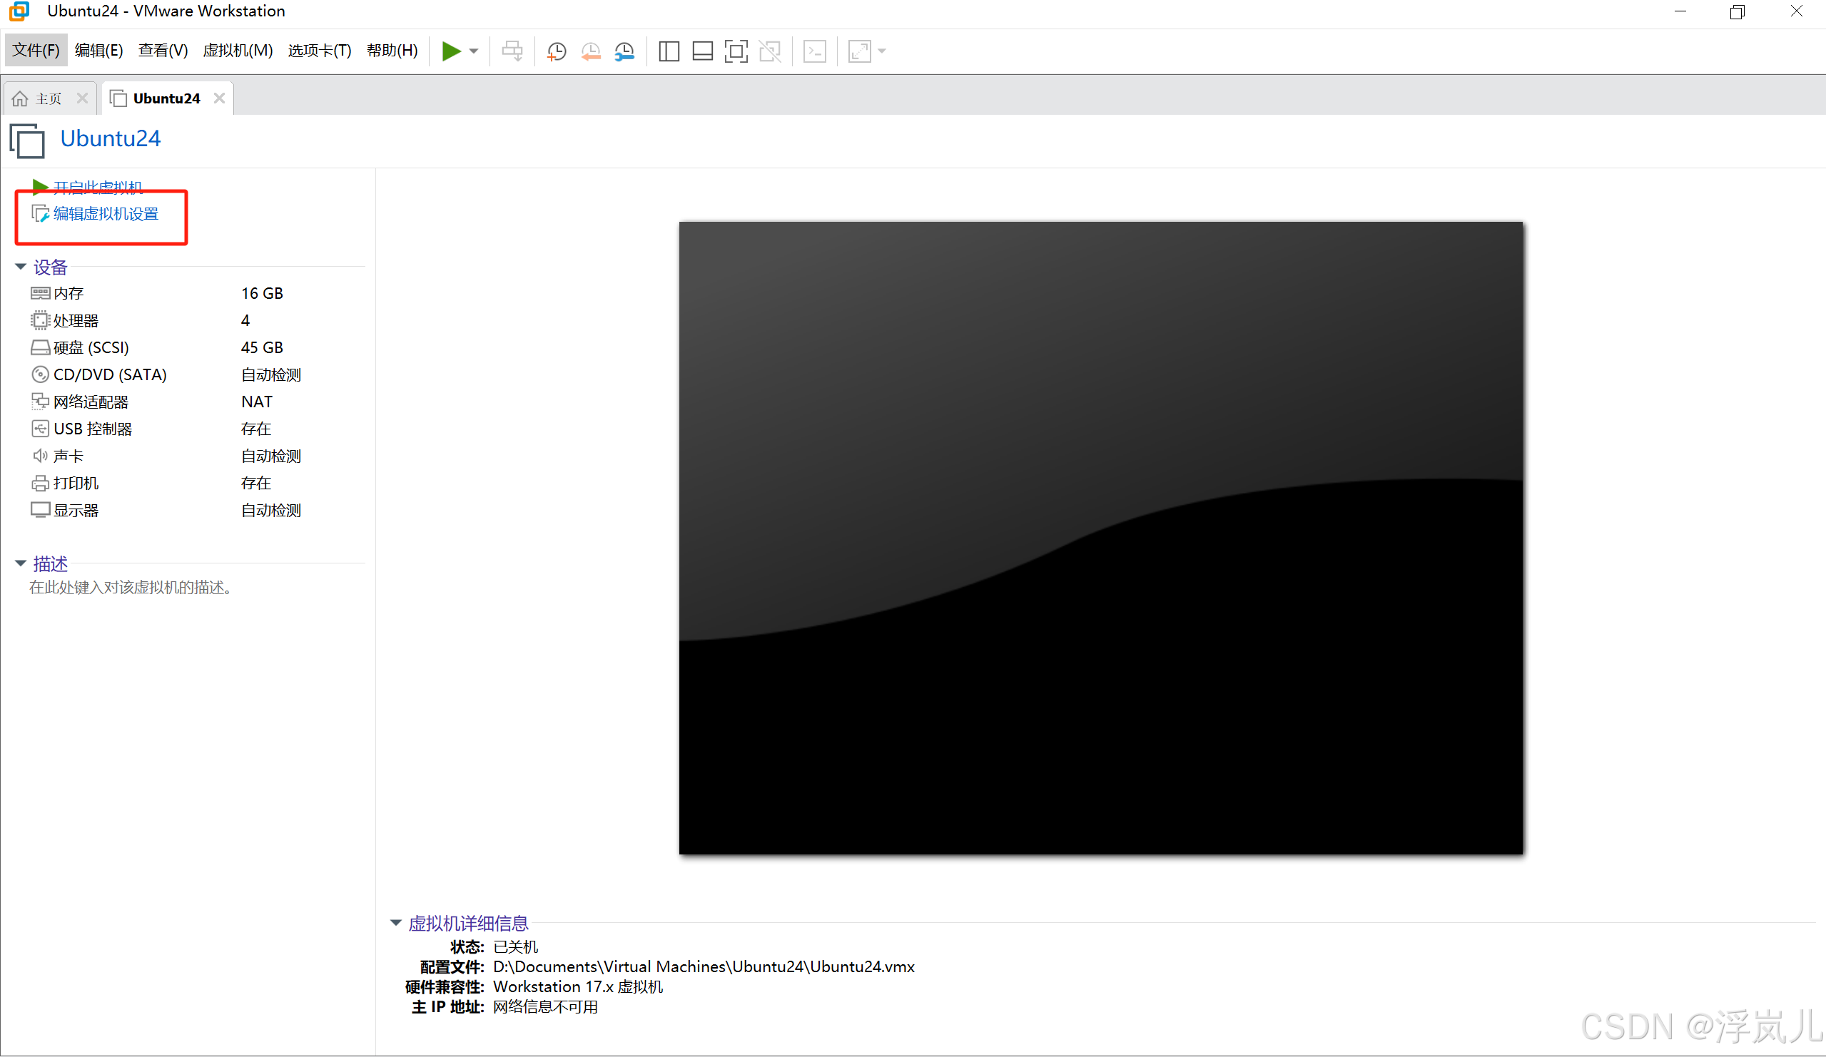Click the description text input area
This screenshot has height=1057, width=1826.
pyautogui.click(x=131, y=587)
